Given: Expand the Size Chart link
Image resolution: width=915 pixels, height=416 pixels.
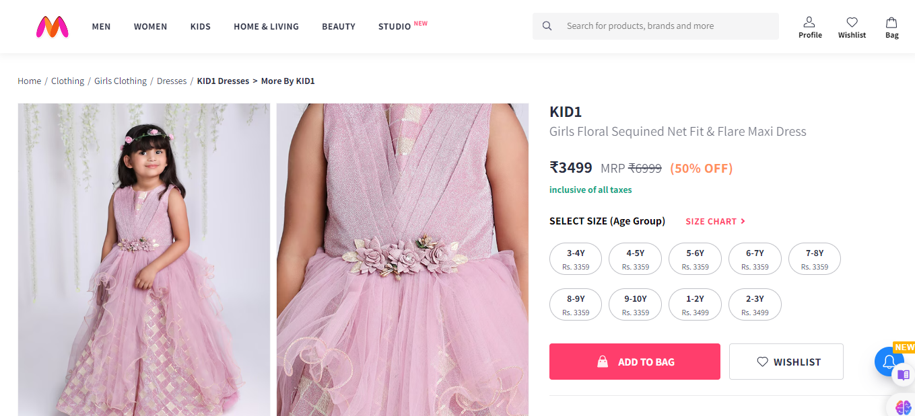Looking at the screenshot, I should (715, 221).
